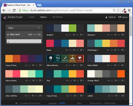133x106 pixels.
Task: Open the Chrome menu hamburger icon
Action: point(129,10)
